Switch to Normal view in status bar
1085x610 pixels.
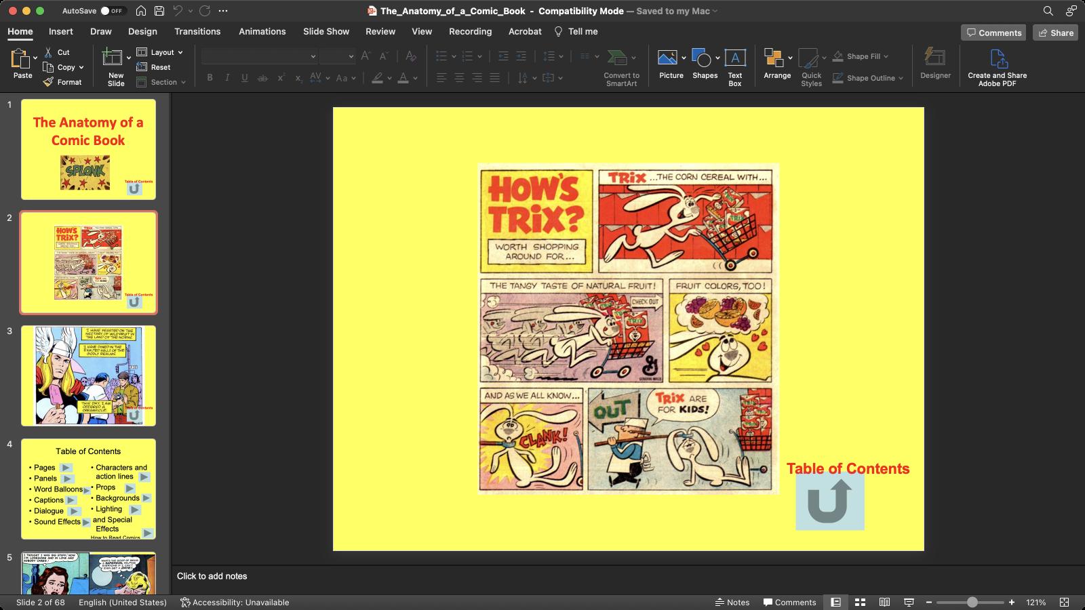(835, 602)
